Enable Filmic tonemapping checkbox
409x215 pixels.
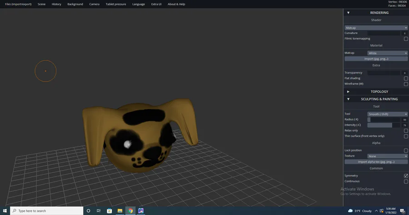406,39
